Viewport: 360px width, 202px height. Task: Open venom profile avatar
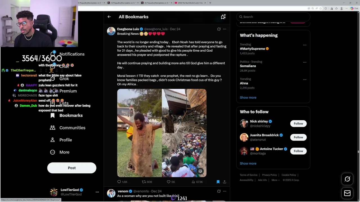[111, 193]
